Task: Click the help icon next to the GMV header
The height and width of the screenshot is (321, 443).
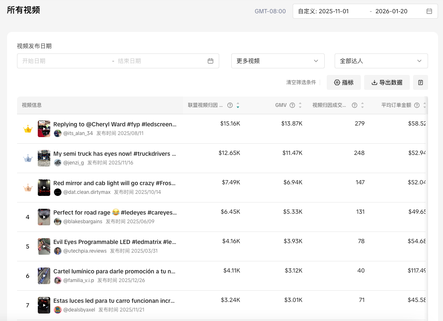Action: pos(292,105)
